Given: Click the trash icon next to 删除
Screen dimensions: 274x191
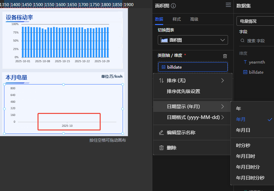Looking at the screenshot, I should (x=161, y=148).
